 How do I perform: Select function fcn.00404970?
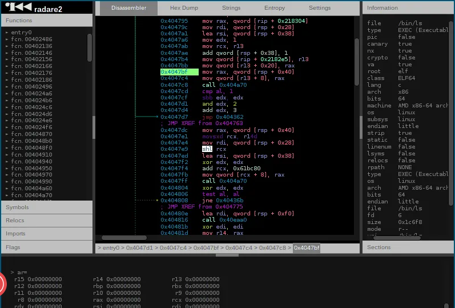(x=31, y=175)
